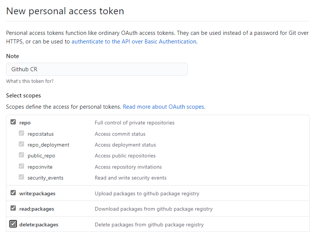The image size is (318, 232).
Task: Click the Note label above the input
Action: 12,56
